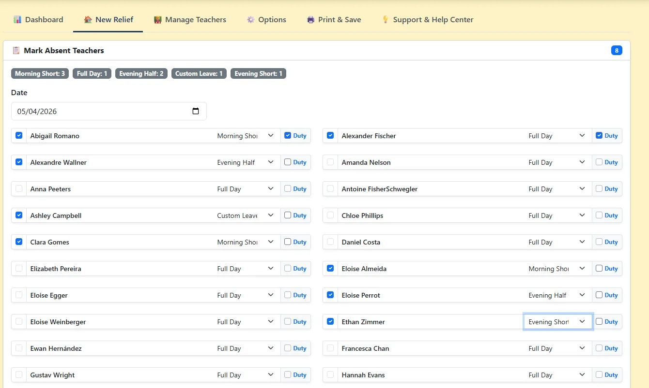Image resolution: width=649 pixels, height=388 pixels.
Task: Click the Options gear icon
Action: click(x=250, y=20)
